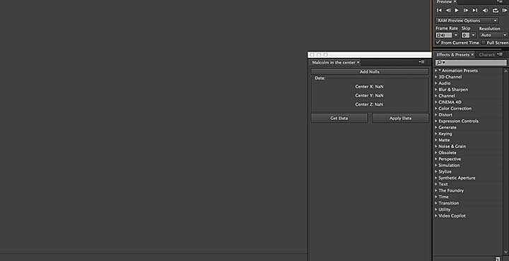Expand the Matte category

coord(436,140)
